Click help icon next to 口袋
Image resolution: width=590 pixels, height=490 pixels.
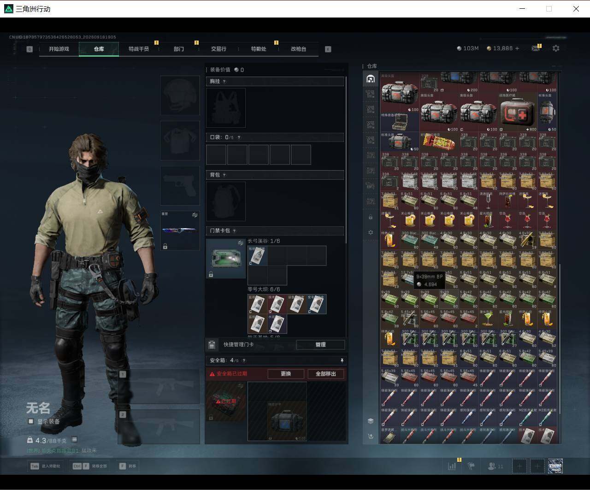tap(238, 137)
